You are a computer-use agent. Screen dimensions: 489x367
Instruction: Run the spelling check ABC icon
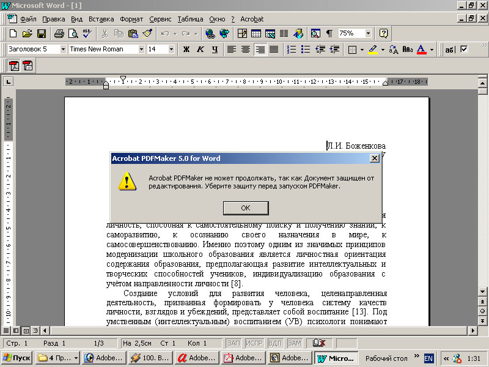tap(87, 34)
